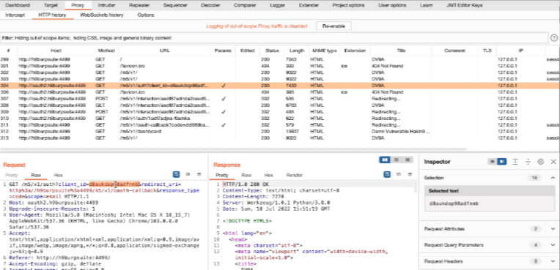
Task: Click Selected text value d8aukdop98adfnmb
Action: click(454, 203)
